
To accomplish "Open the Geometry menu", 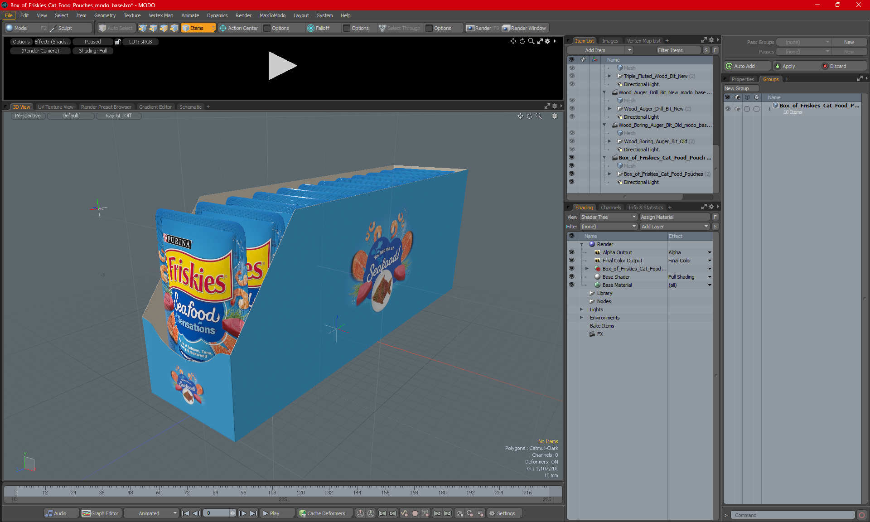I will click(105, 15).
